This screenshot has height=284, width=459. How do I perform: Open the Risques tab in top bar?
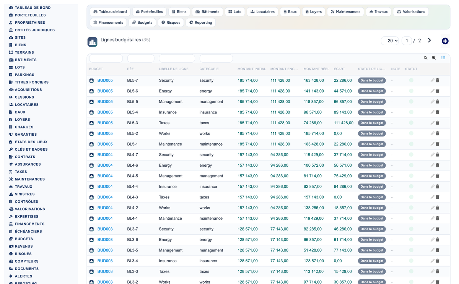tap(171, 23)
